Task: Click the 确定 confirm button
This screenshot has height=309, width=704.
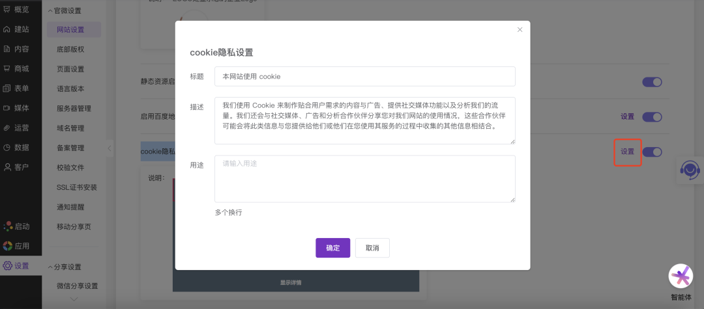Action: 332,248
